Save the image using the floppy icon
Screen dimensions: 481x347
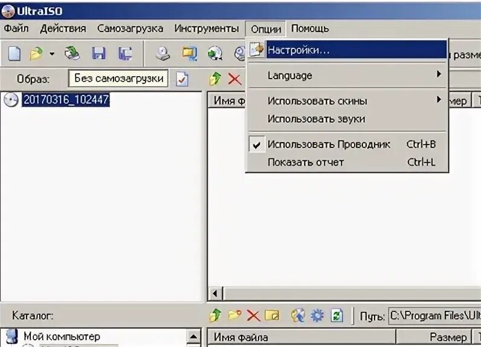[98, 53]
